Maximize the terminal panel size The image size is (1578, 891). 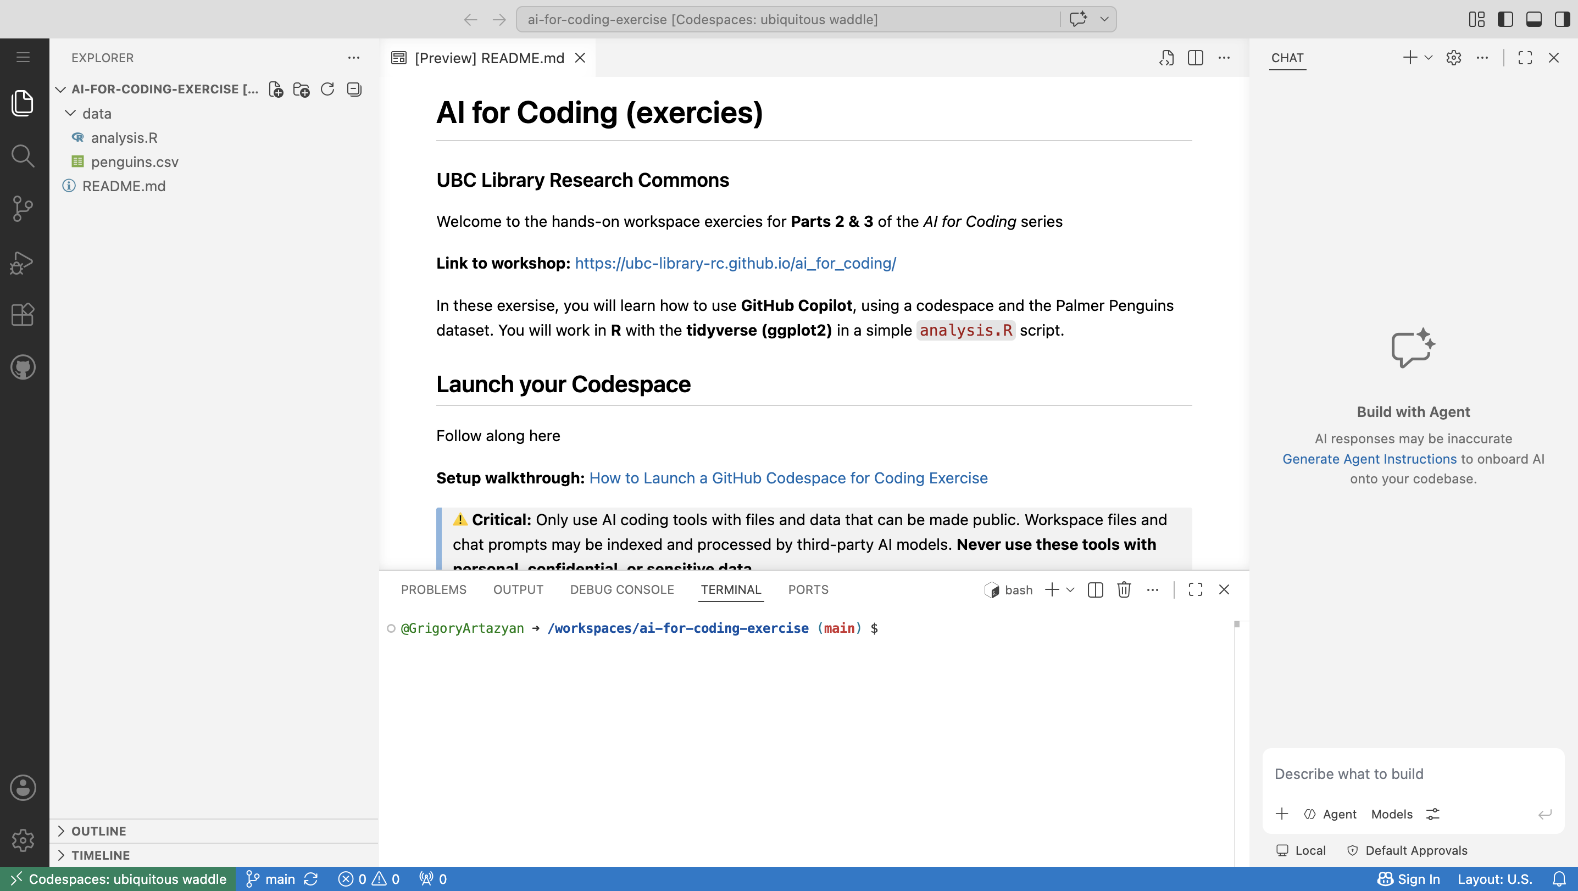1195,590
